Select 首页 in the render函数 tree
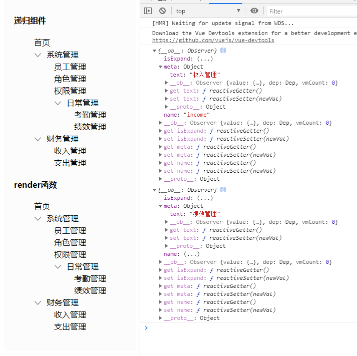The width and height of the screenshot is (357, 356). coord(42,206)
